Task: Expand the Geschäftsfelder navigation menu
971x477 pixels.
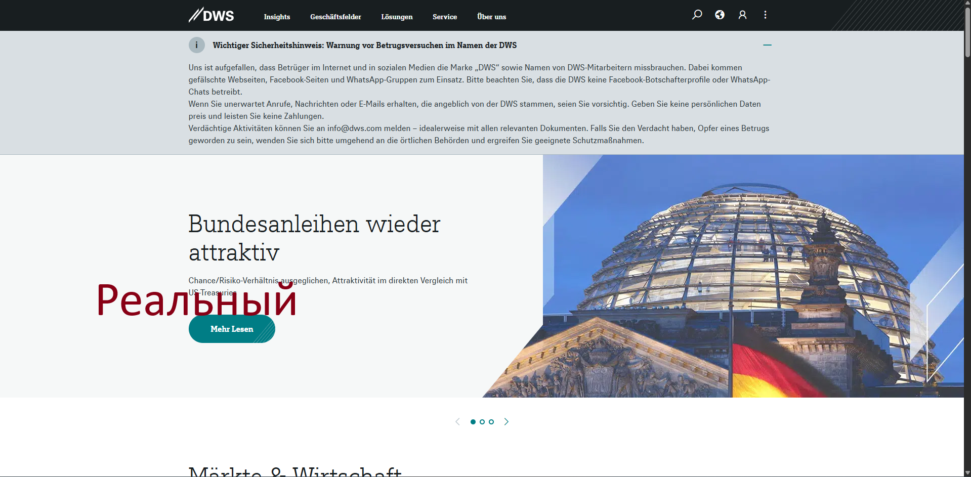Action: pyautogui.click(x=335, y=17)
